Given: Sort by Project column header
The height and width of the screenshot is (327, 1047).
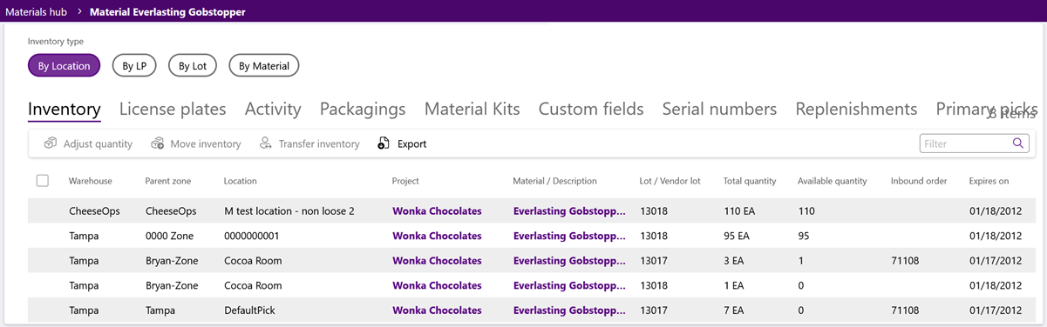Looking at the screenshot, I should (x=405, y=181).
